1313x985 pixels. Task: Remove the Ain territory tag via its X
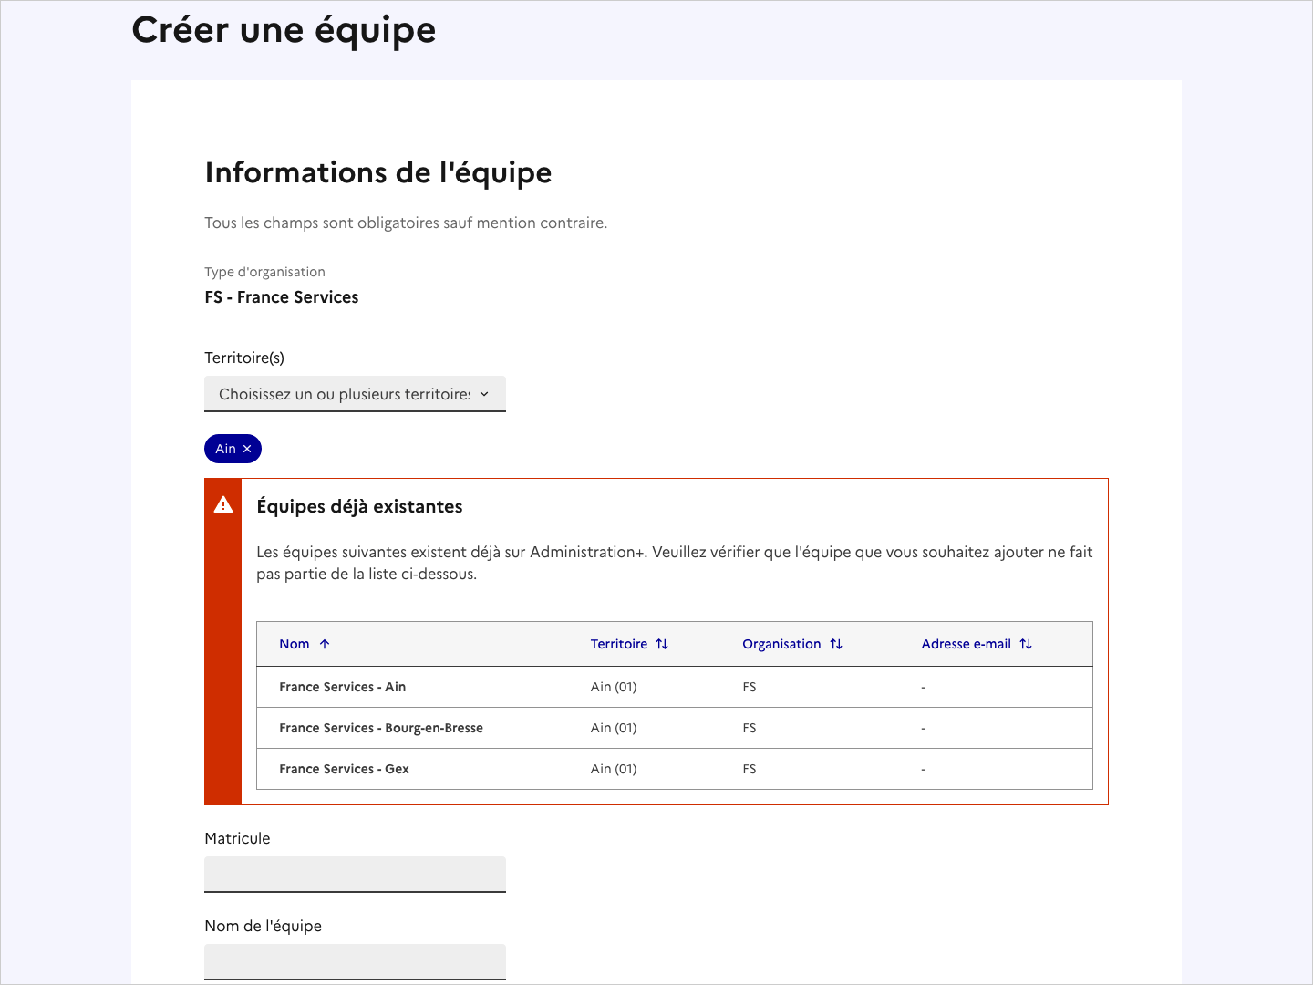[247, 448]
